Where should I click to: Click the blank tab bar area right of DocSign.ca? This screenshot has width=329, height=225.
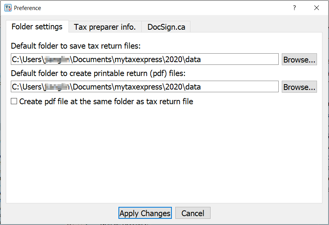255,27
